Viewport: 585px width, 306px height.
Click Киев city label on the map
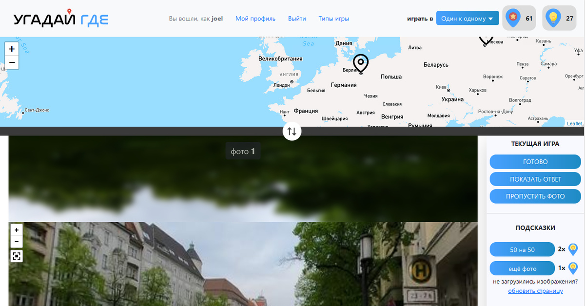pos(441,87)
